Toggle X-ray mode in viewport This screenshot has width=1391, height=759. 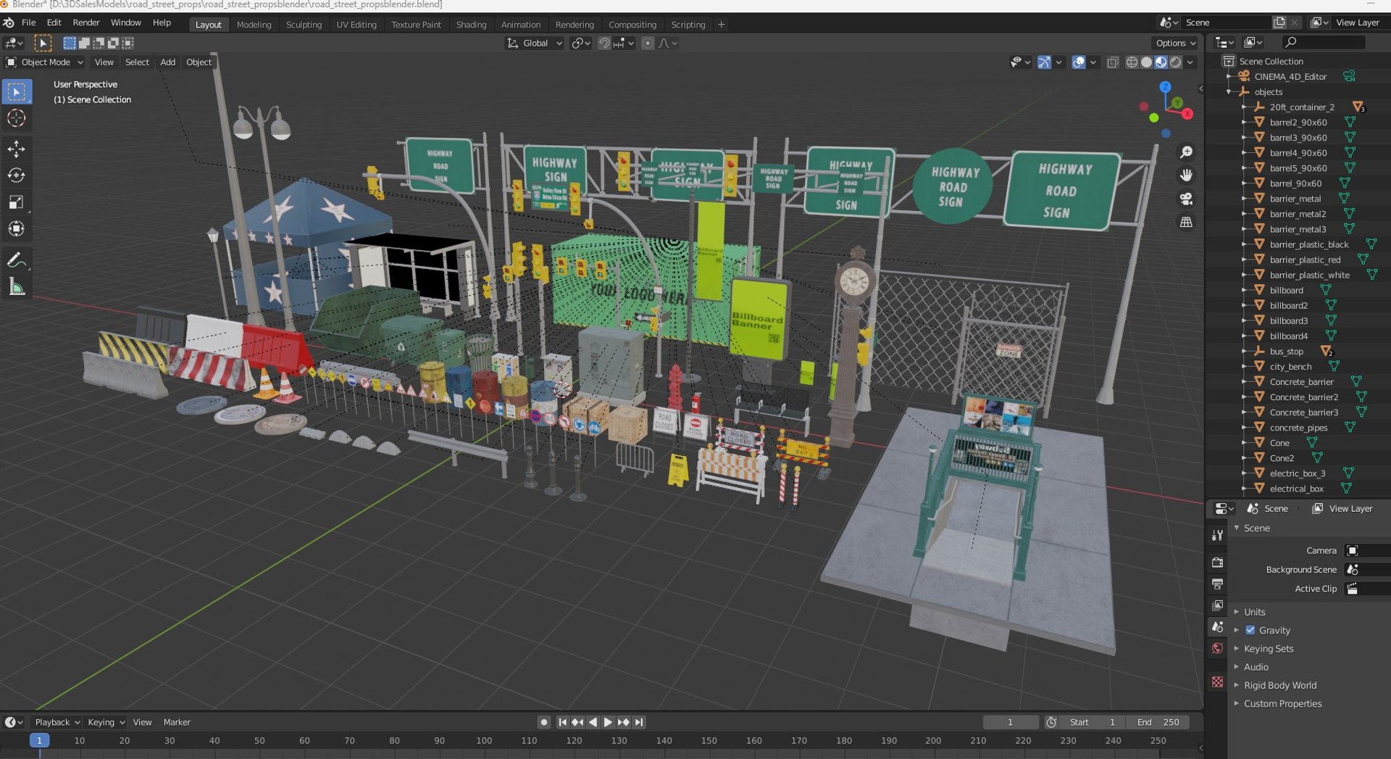[x=1113, y=62]
